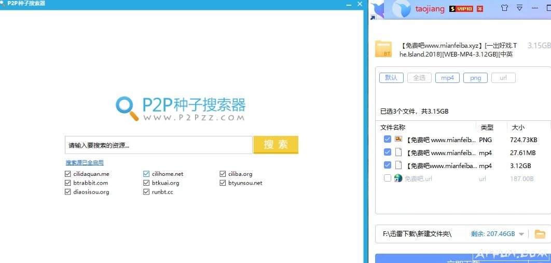
Task: Select the 全选 filter tab
Action: pyautogui.click(x=419, y=78)
